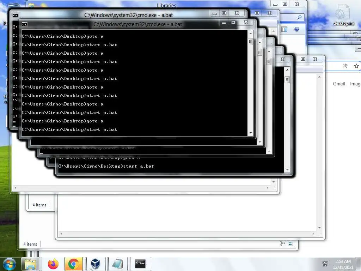361x271 pixels.
Task: Open Help in the Libraries window
Action: [297, 29]
